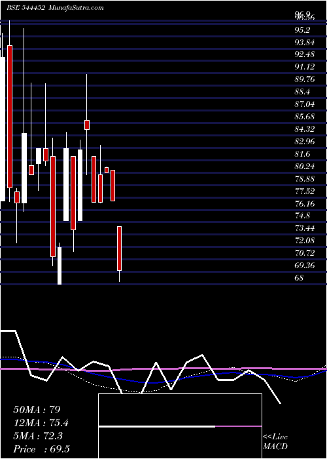Click the 81.6 price axis label

coord(302,154)
